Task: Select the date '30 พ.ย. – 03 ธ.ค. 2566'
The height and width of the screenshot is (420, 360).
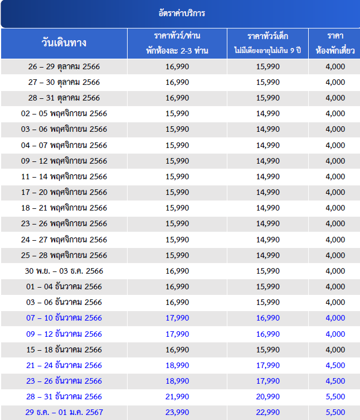Action: [x=64, y=271]
